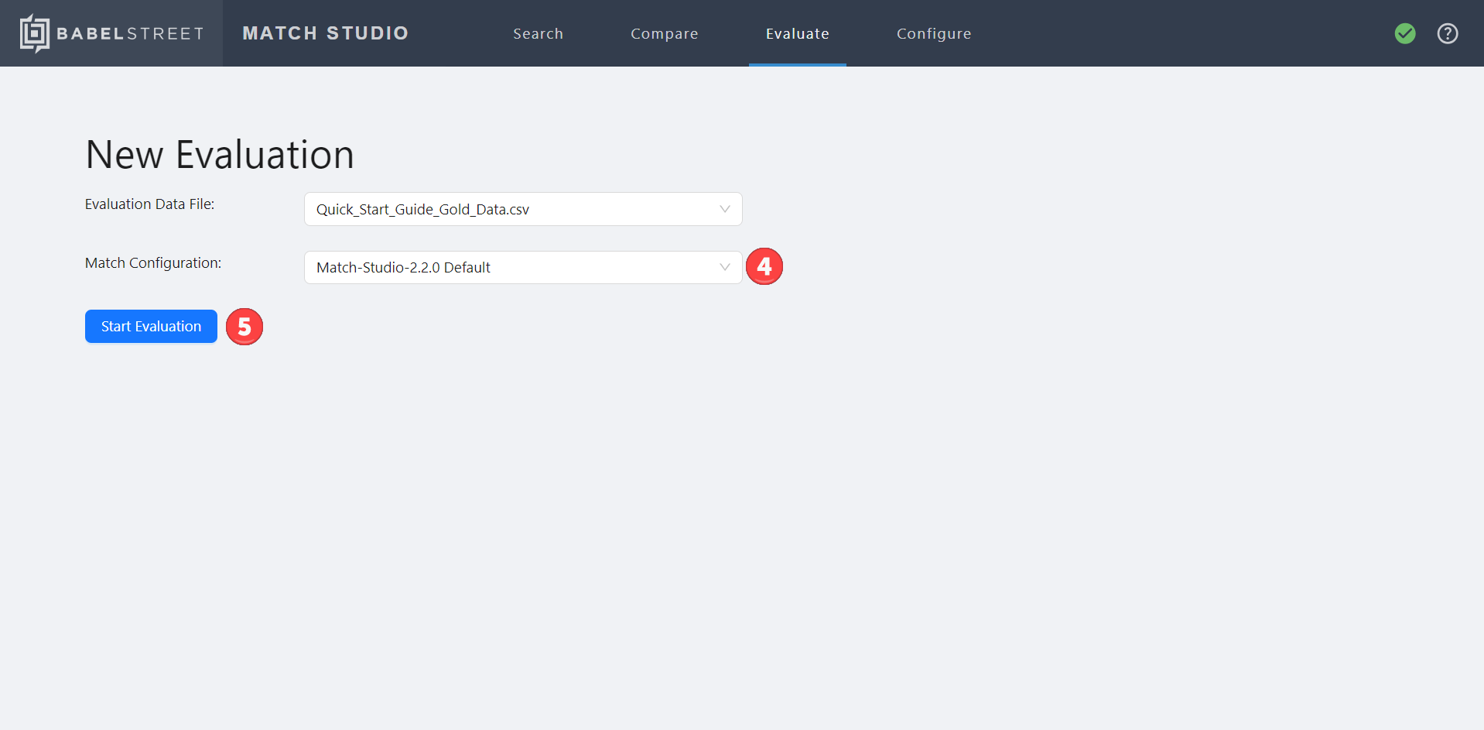
Task: Go to the Configure tab
Action: click(x=934, y=33)
